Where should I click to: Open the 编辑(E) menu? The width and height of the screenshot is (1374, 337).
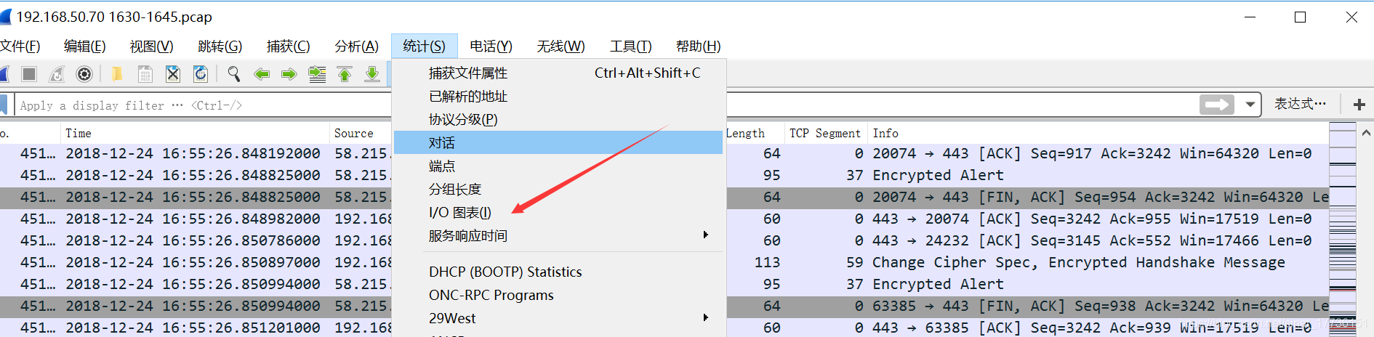84,46
